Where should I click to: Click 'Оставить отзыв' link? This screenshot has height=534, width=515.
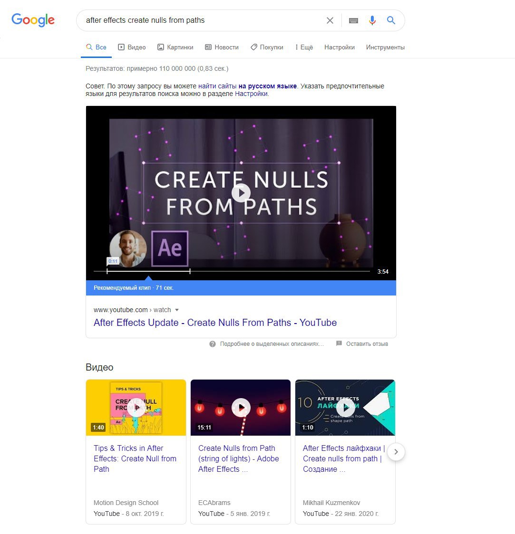coord(367,344)
